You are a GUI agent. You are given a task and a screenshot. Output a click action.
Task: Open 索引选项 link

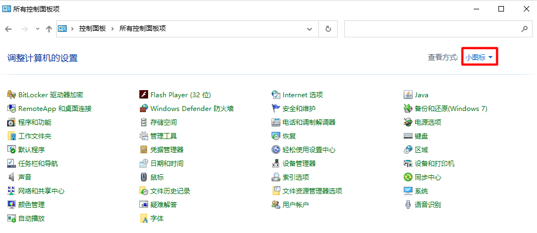click(296, 177)
